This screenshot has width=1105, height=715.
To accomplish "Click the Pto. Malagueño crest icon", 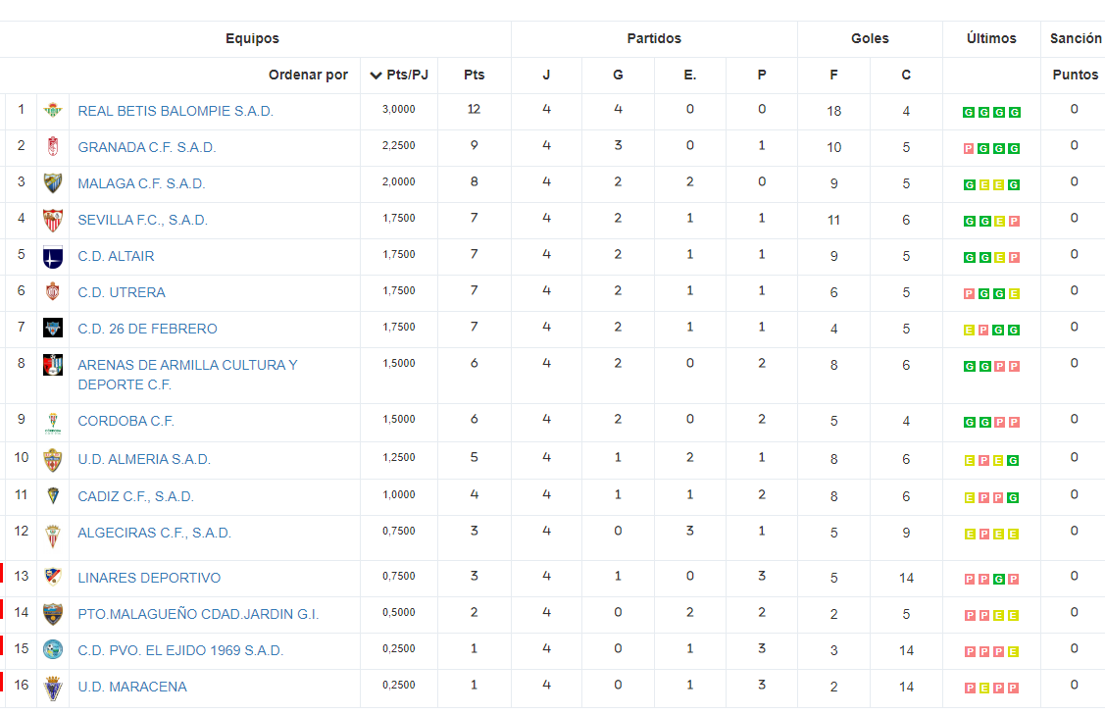I will pyautogui.click(x=53, y=613).
